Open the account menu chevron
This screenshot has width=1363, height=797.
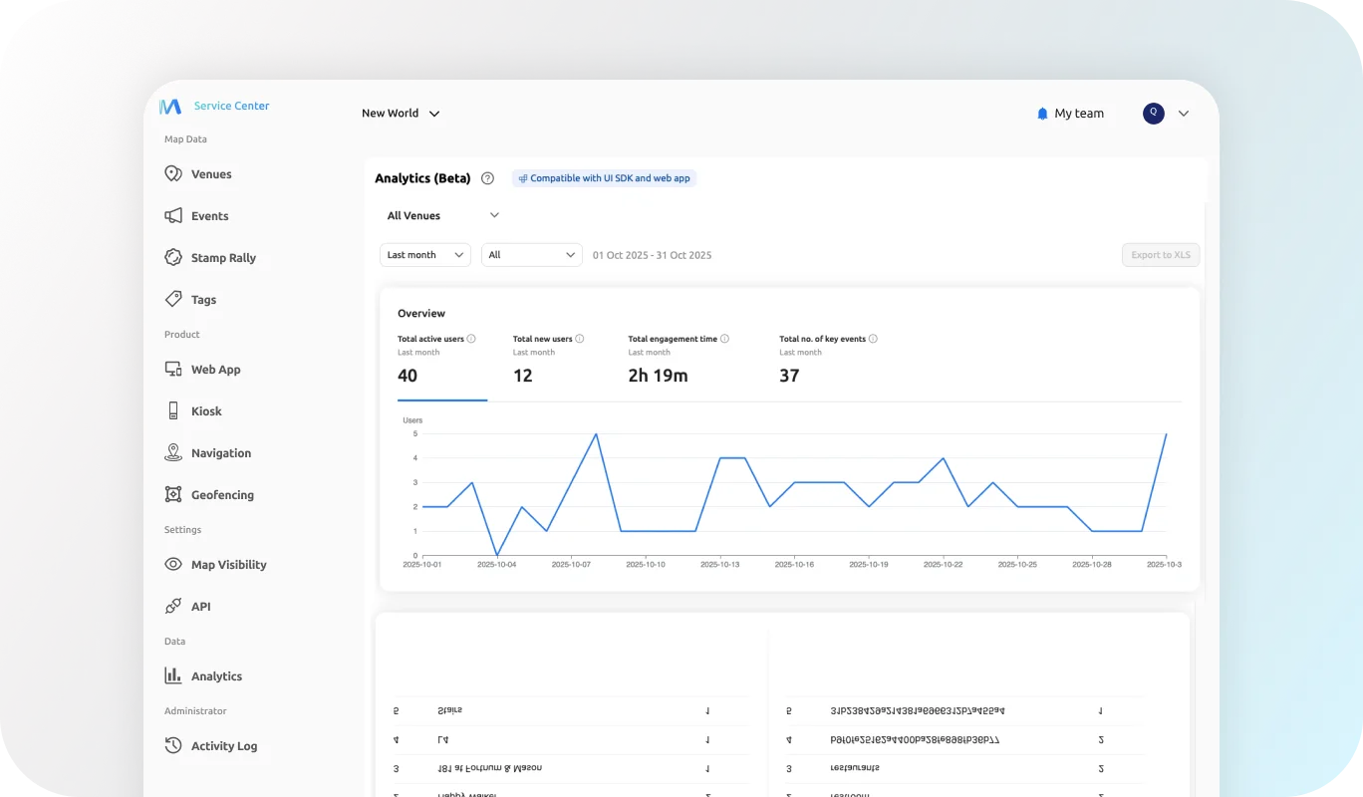click(1184, 114)
